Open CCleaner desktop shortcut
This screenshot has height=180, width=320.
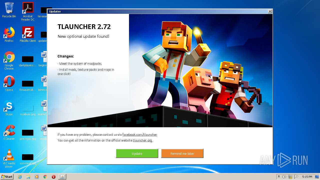[9, 132]
